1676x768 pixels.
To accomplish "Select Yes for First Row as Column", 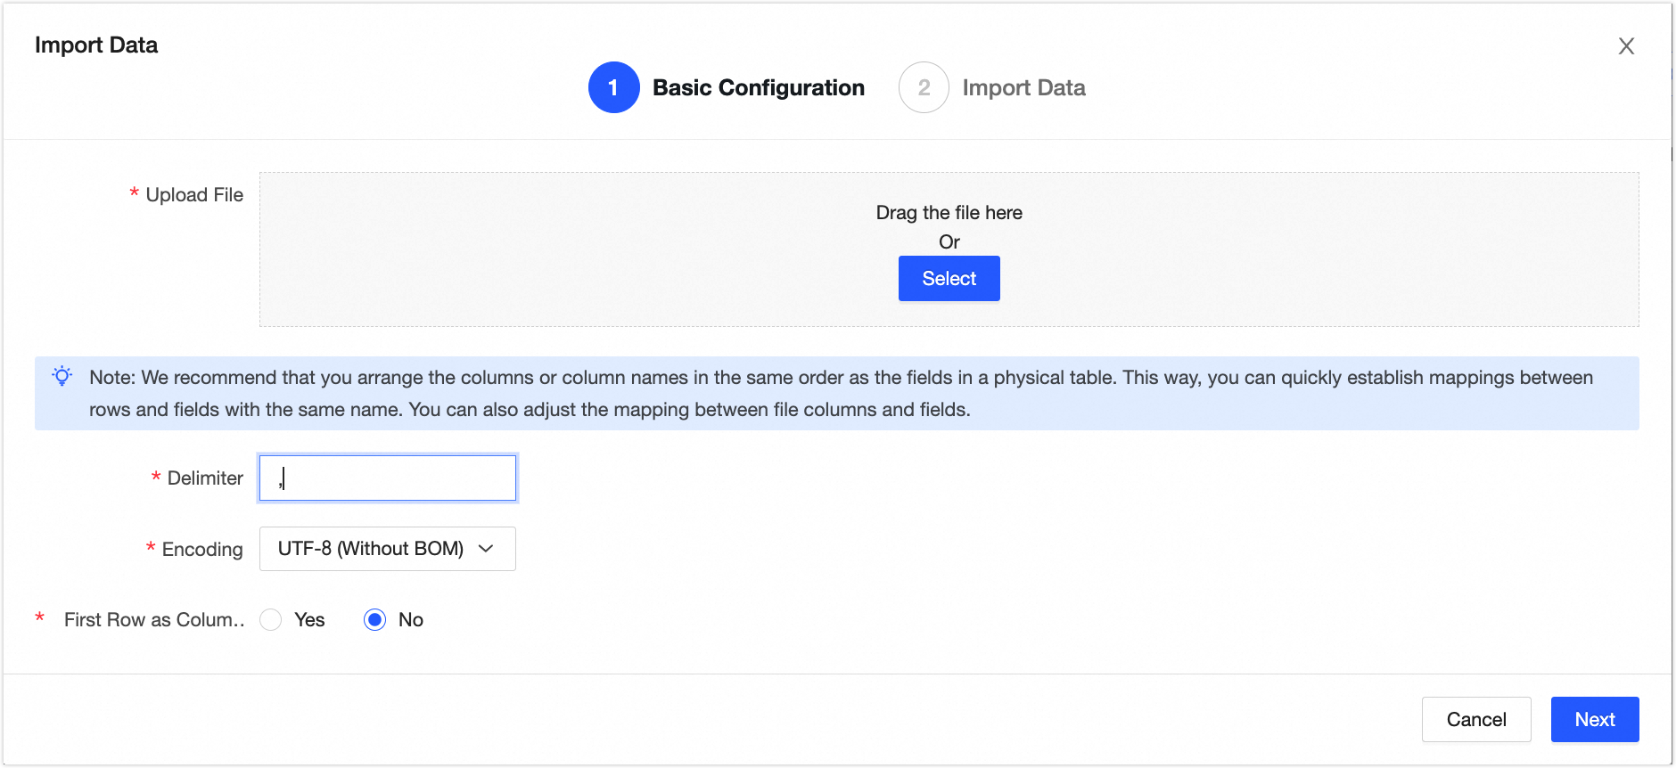I will click(271, 620).
